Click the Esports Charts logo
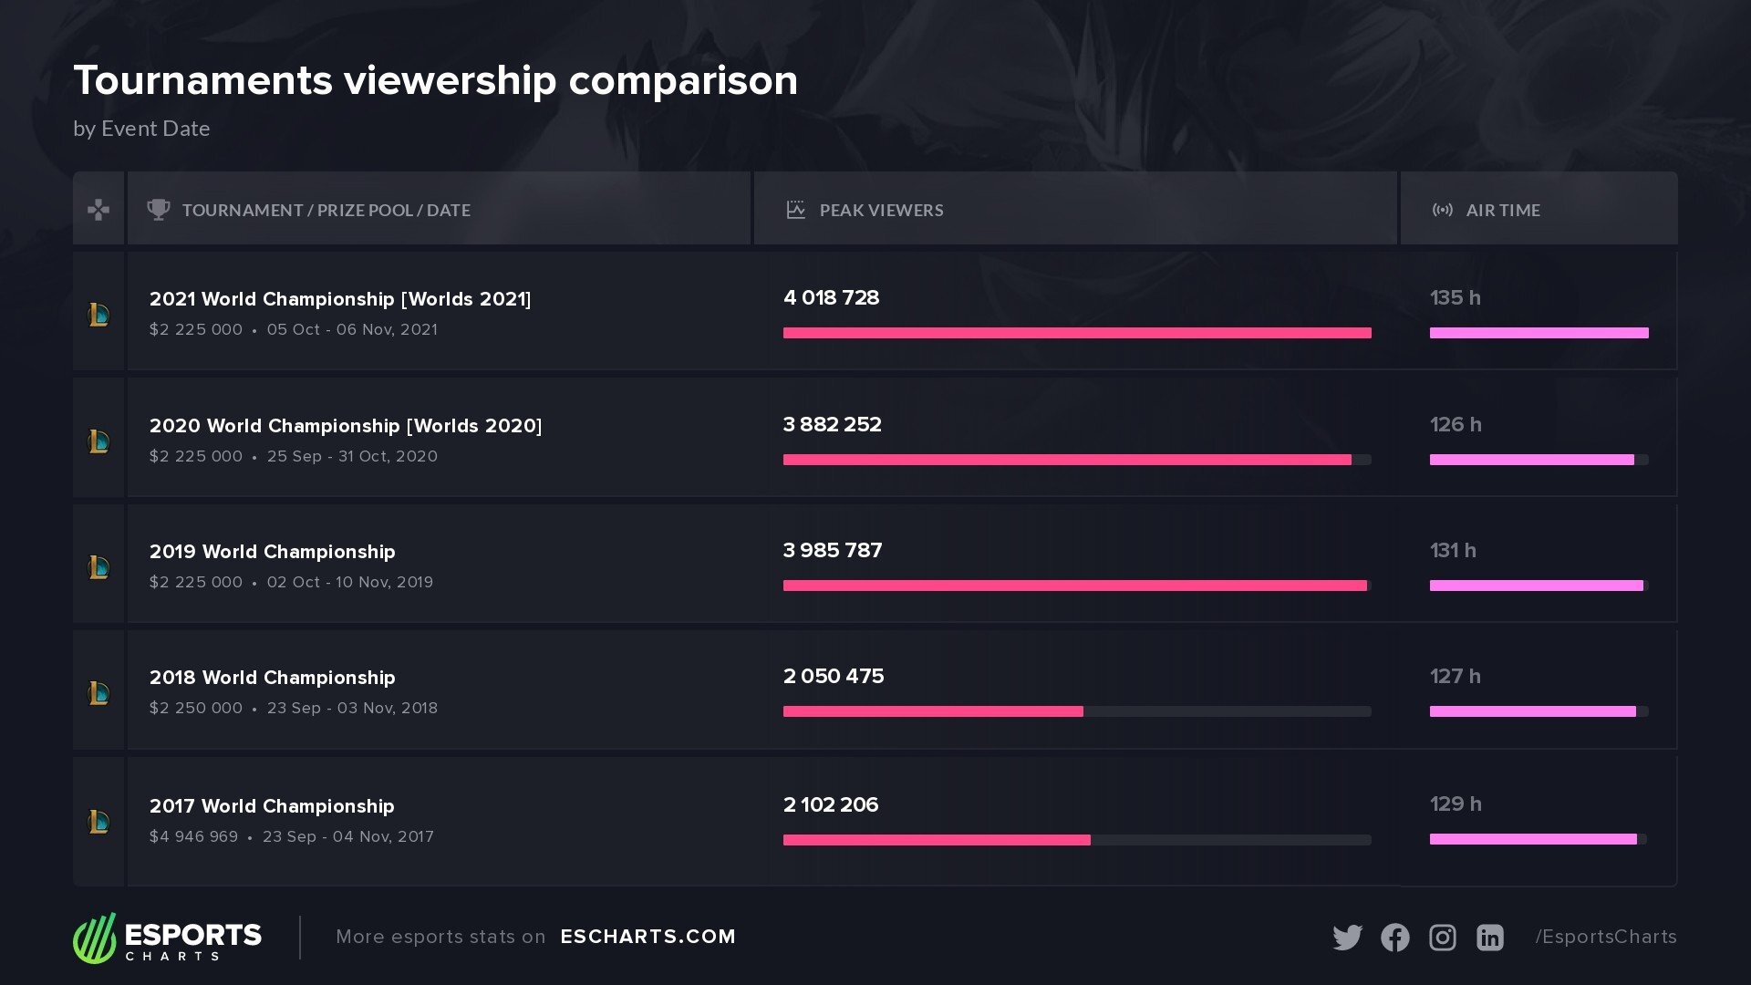 click(x=168, y=938)
